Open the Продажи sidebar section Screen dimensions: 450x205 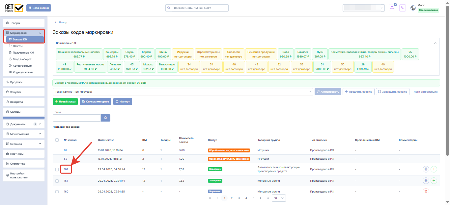(x=24, y=82)
